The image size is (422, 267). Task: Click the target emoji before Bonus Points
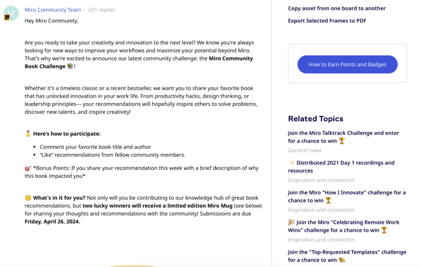click(x=28, y=169)
